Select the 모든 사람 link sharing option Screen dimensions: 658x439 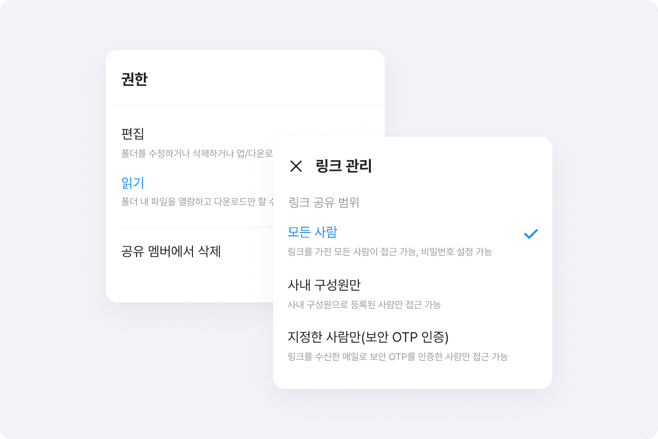(313, 232)
